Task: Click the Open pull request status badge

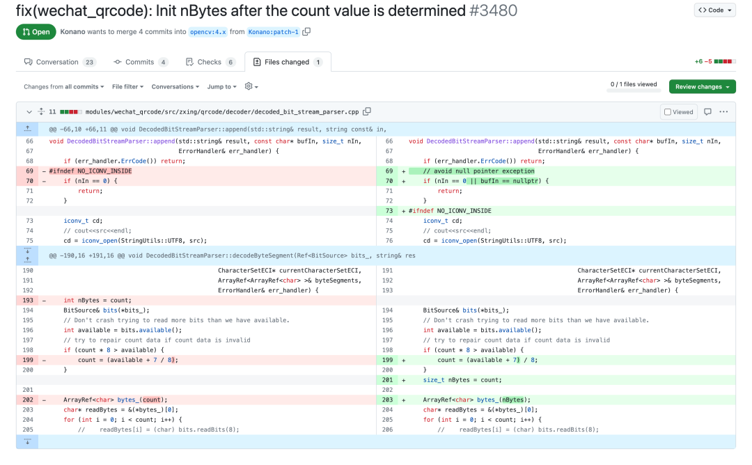Action: pos(36,31)
